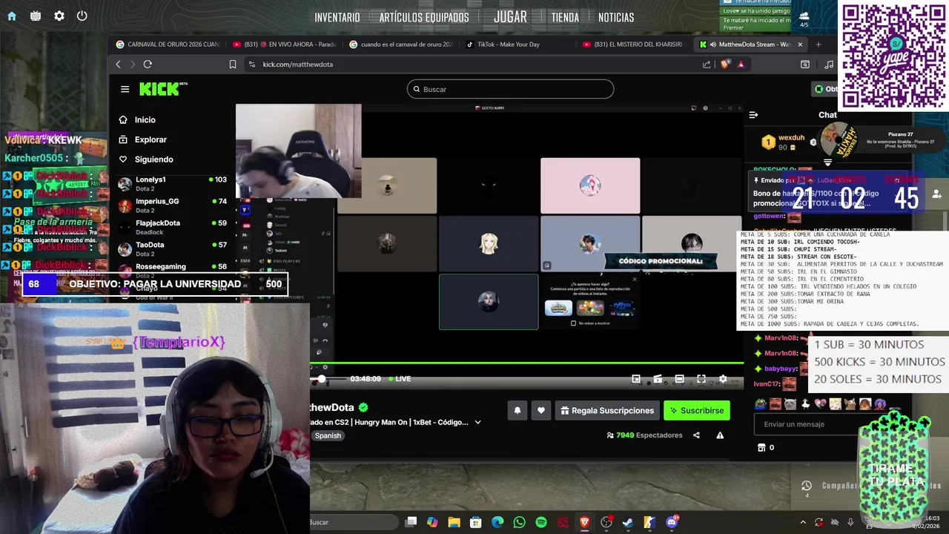Viewport: 949px width, 534px height.
Task: Click the green Suscribirse button
Action: (697, 410)
